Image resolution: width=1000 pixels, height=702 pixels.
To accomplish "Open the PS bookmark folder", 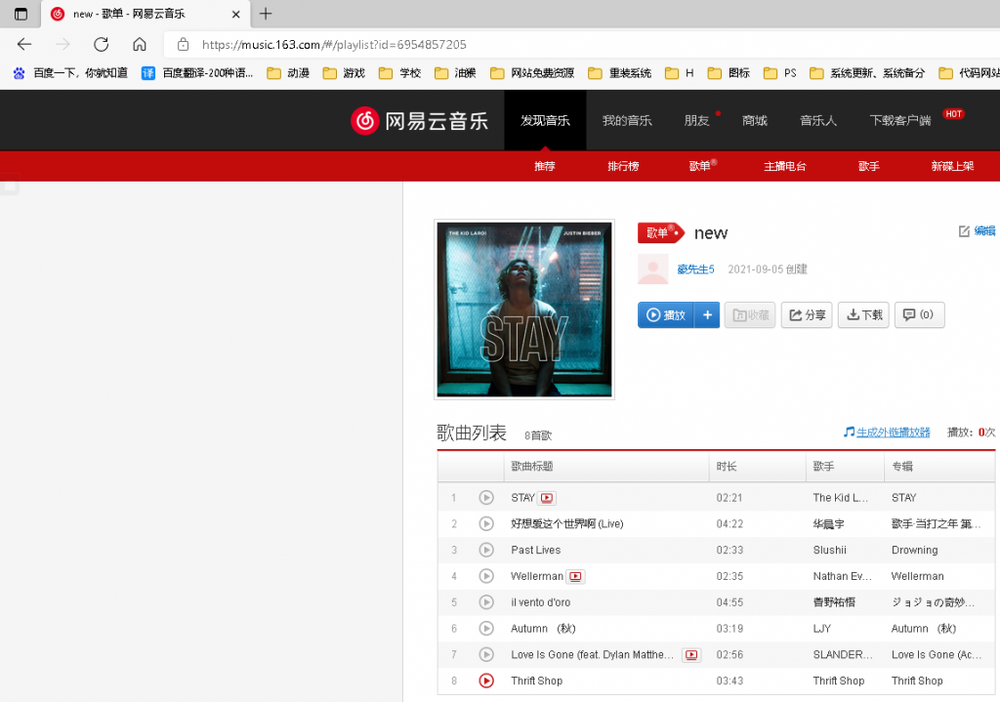I will tap(780, 73).
